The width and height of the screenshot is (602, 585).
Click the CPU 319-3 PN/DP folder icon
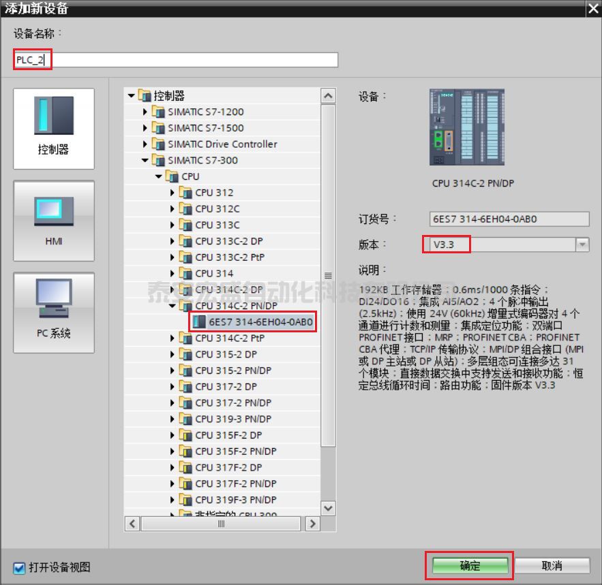pos(186,419)
